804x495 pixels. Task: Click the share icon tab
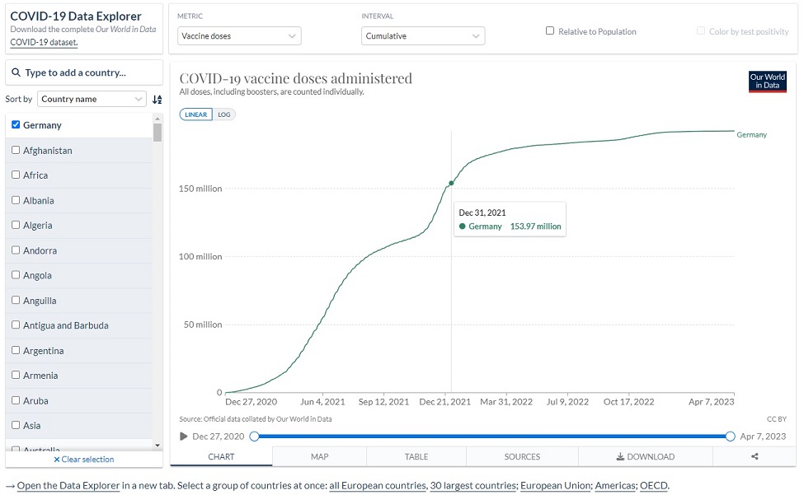pyautogui.click(x=754, y=456)
